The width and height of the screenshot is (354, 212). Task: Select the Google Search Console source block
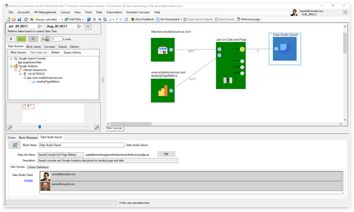point(162,50)
